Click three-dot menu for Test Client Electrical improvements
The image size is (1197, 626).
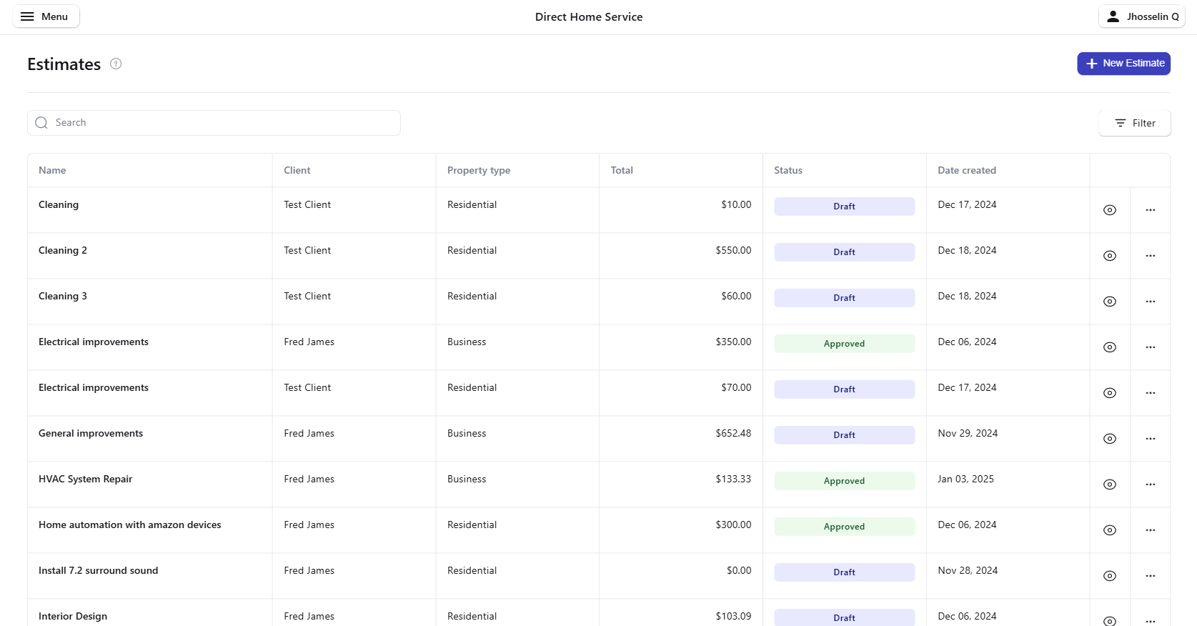(1150, 393)
